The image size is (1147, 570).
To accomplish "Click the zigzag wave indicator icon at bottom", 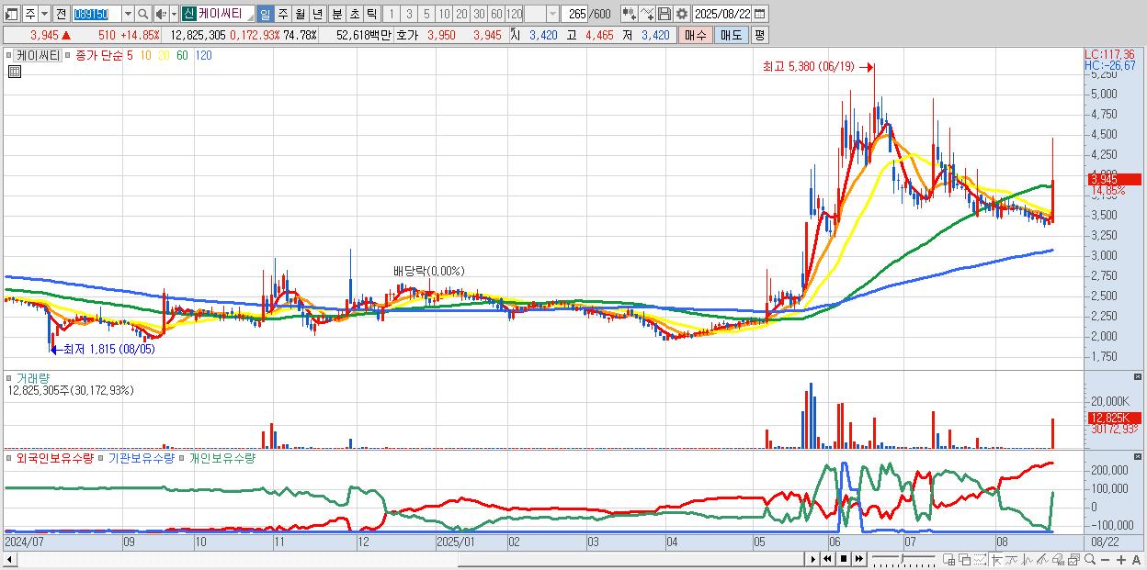I will coord(1028,560).
